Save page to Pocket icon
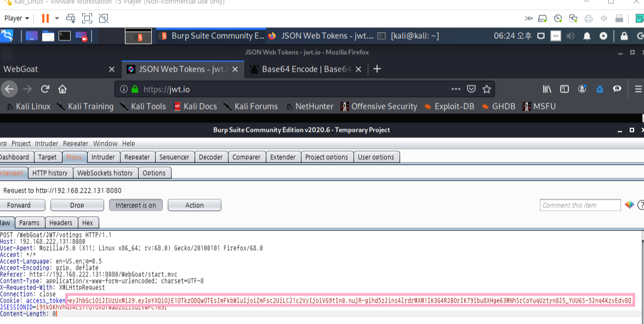 tap(471, 89)
